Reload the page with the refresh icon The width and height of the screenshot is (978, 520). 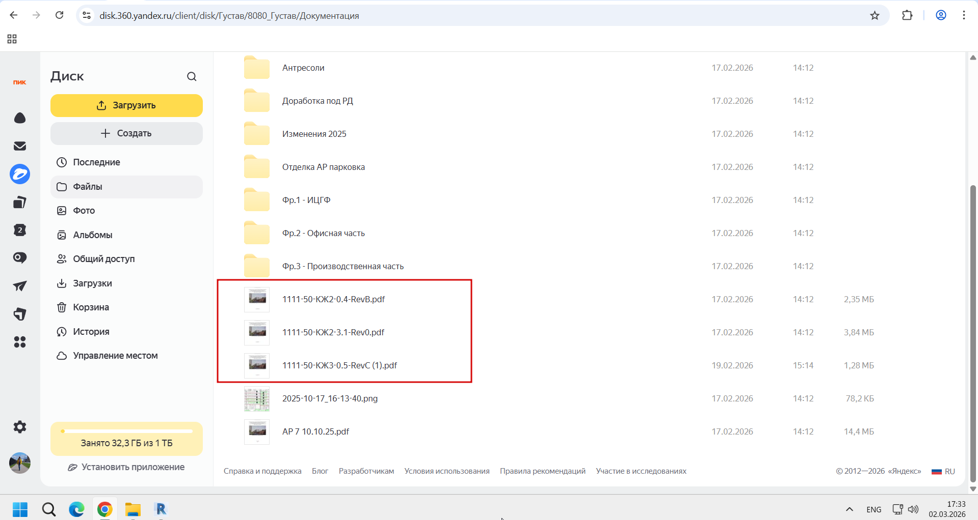pos(60,15)
